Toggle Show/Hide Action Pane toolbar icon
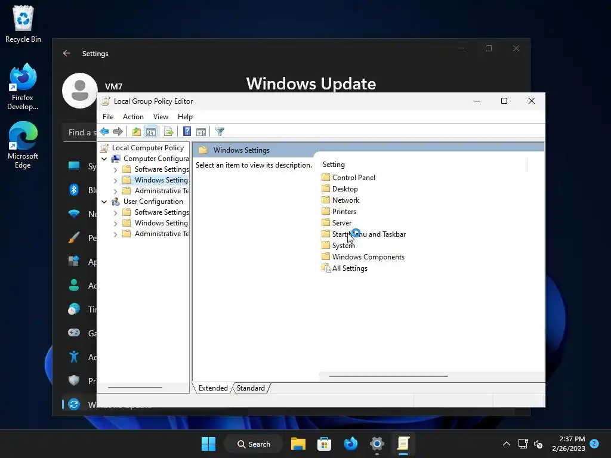 pyautogui.click(x=201, y=132)
